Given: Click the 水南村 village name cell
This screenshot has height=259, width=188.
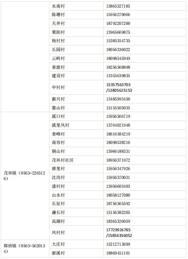Looking at the screenshot, I should 77,6.
